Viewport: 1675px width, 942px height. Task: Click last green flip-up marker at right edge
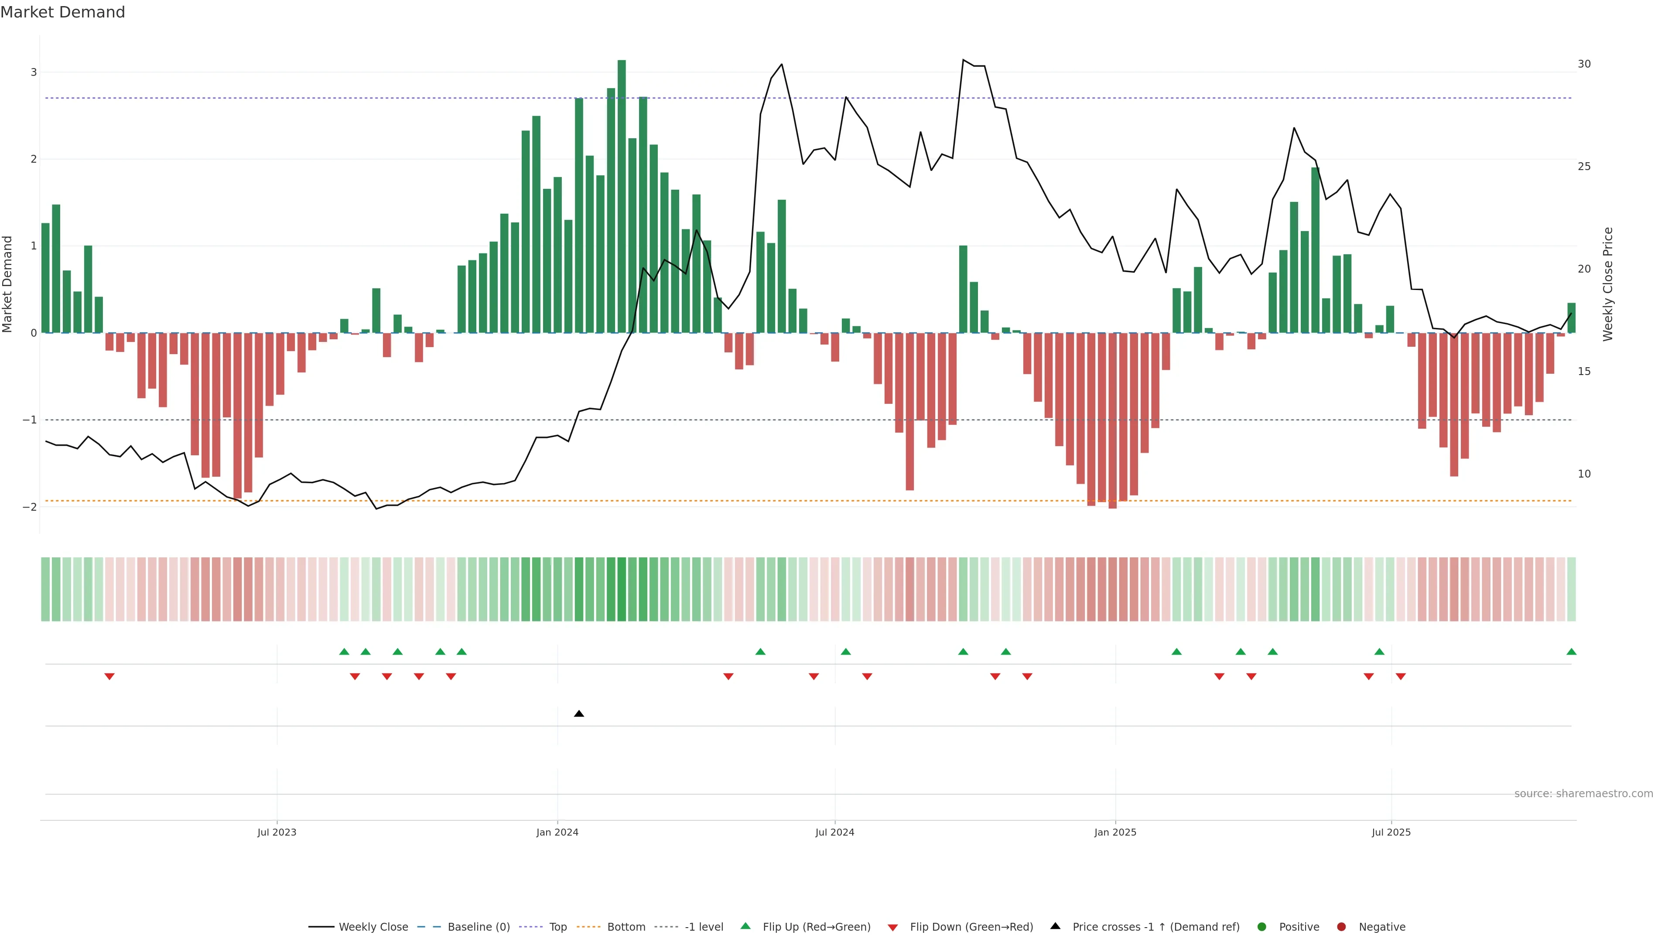1571,652
